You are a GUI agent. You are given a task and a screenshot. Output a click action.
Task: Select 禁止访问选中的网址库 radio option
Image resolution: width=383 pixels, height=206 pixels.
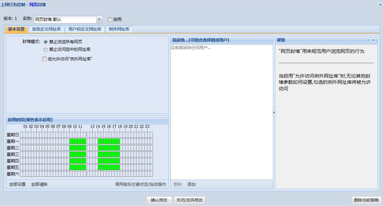pyautogui.click(x=46, y=50)
